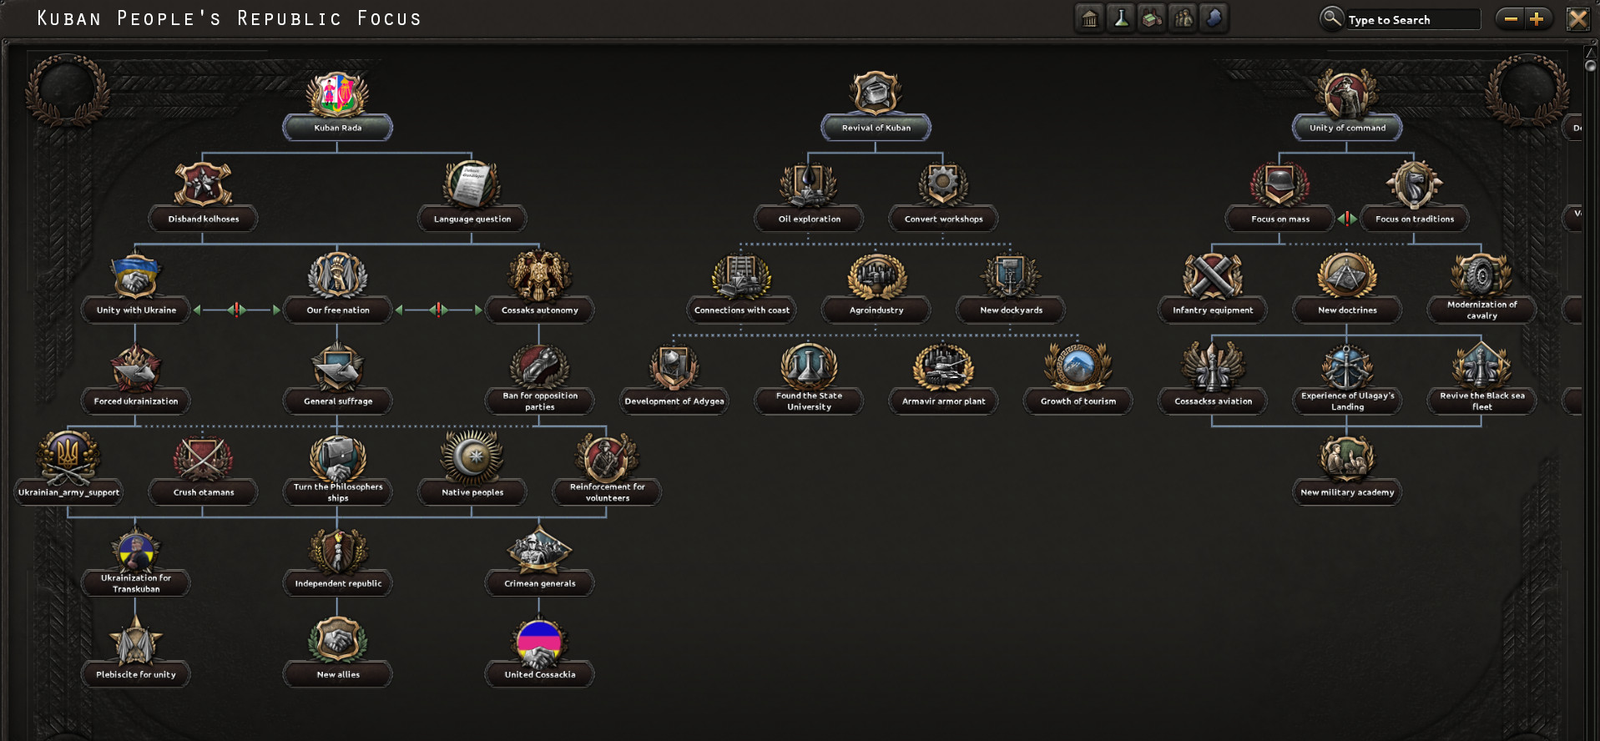Select the New military academy icon
1600x741 pixels.
(1346, 458)
